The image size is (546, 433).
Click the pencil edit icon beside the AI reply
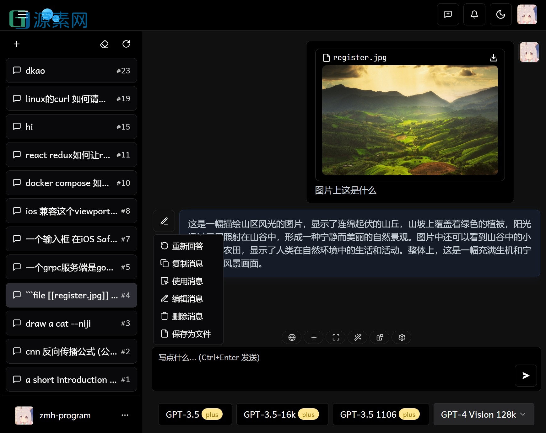tap(164, 221)
